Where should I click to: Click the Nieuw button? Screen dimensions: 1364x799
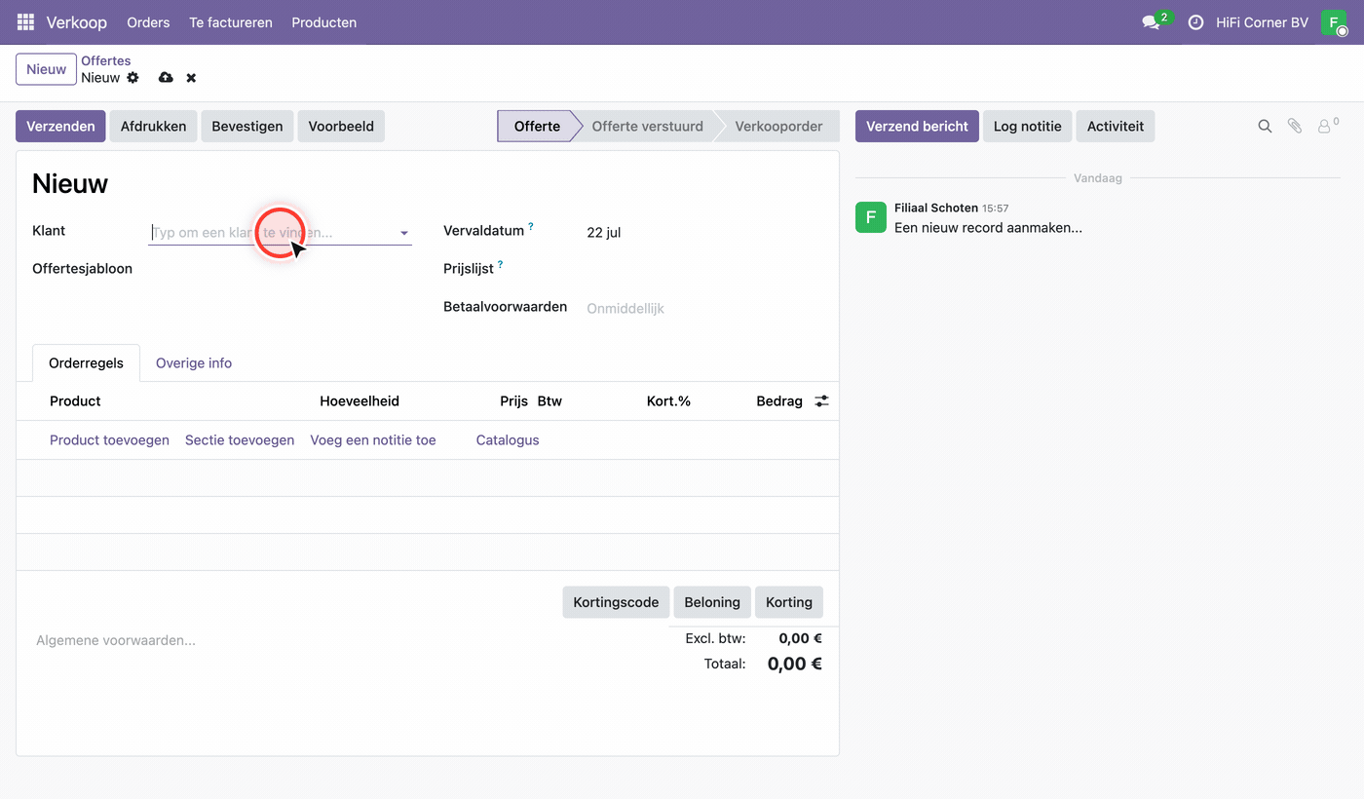tap(46, 69)
